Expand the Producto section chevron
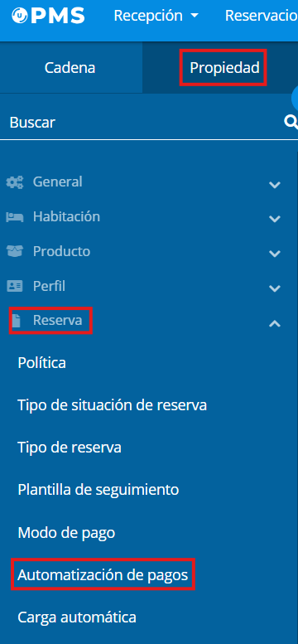The image size is (298, 644). tap(275, 254)
